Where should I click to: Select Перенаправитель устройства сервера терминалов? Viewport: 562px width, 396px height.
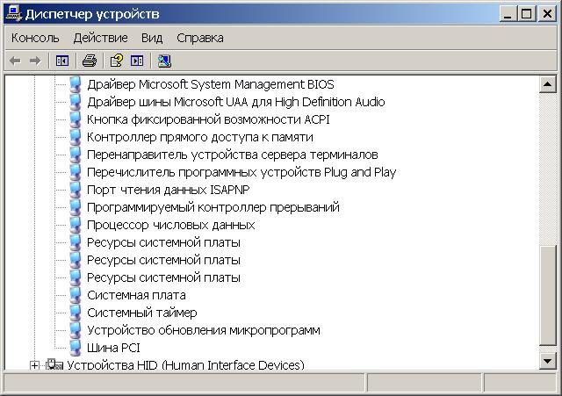[x=232, y=155]
